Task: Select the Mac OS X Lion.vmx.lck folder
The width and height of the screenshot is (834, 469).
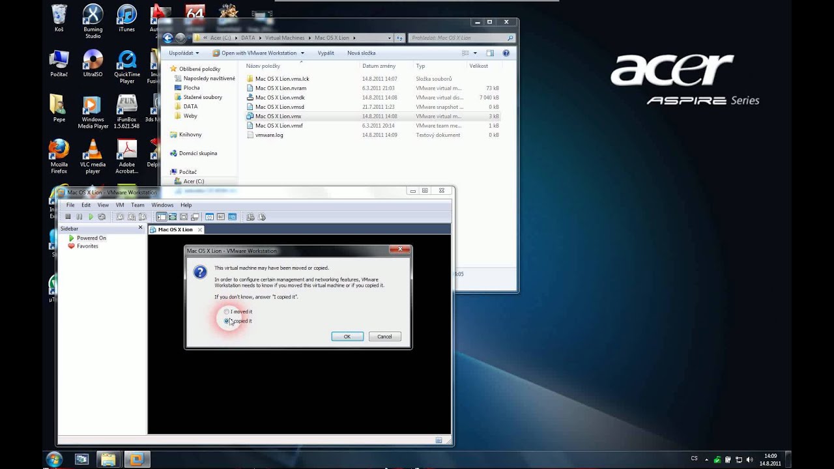Action: [278, 79]
